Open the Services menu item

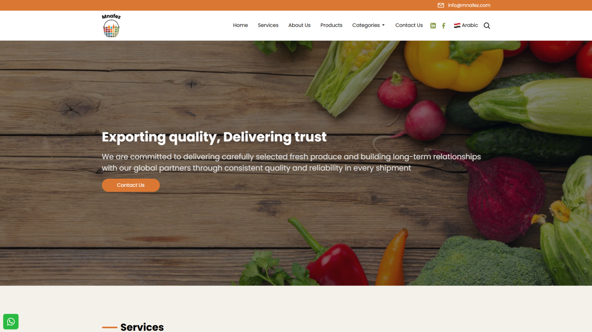tap(268, 25)
